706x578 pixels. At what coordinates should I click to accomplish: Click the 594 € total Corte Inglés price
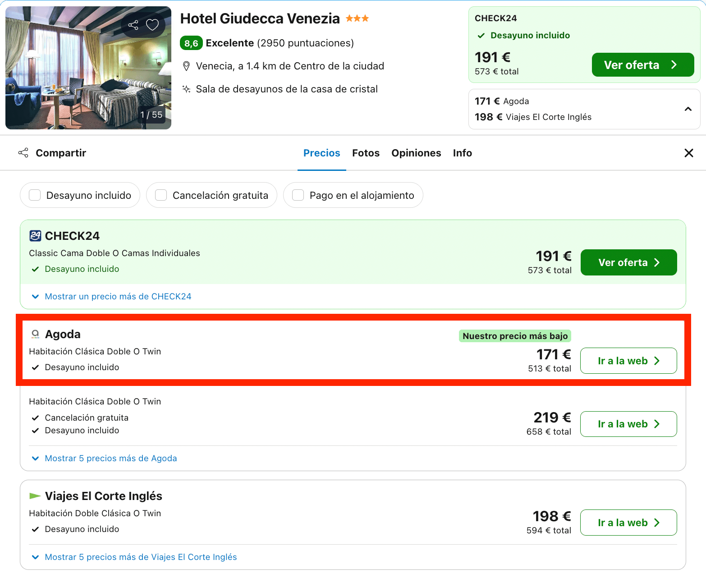(x=549, y=531)
